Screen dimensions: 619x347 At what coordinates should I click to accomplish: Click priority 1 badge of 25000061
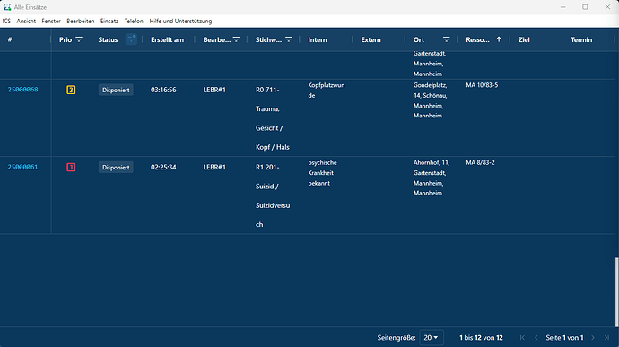(71, 168)
